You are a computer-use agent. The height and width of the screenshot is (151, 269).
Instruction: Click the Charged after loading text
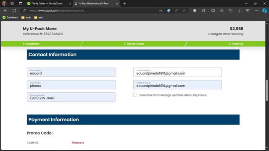click(226, 34)
